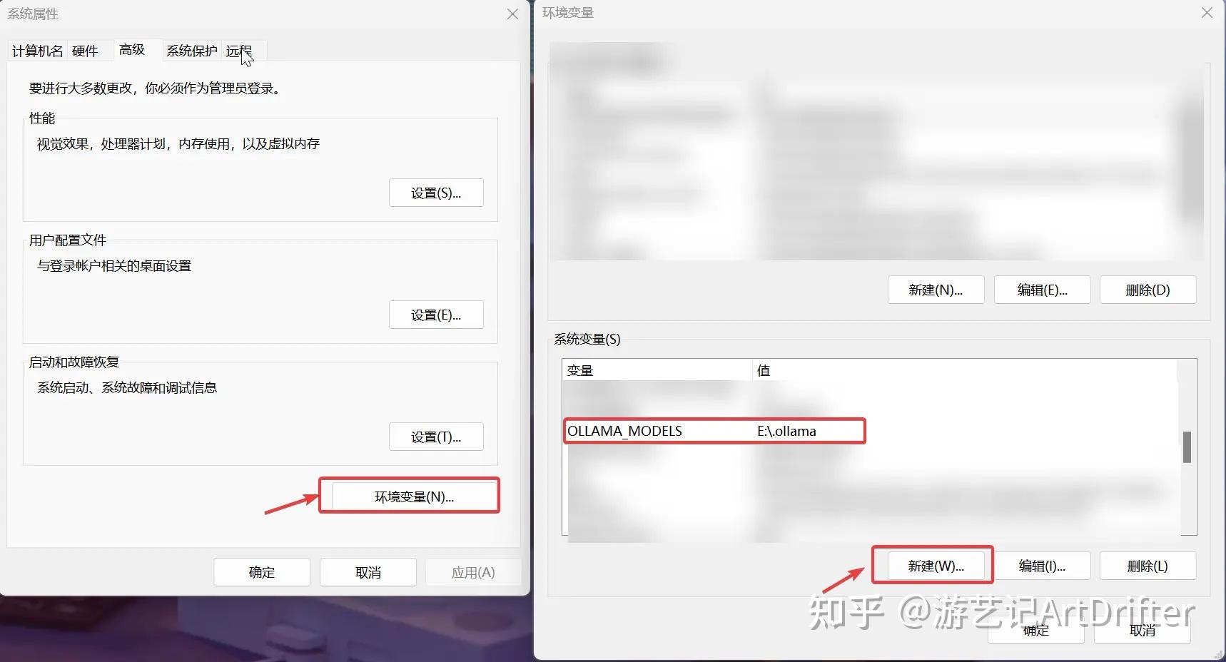
Task: Select the 远程 tab
Action: point(238,51)
